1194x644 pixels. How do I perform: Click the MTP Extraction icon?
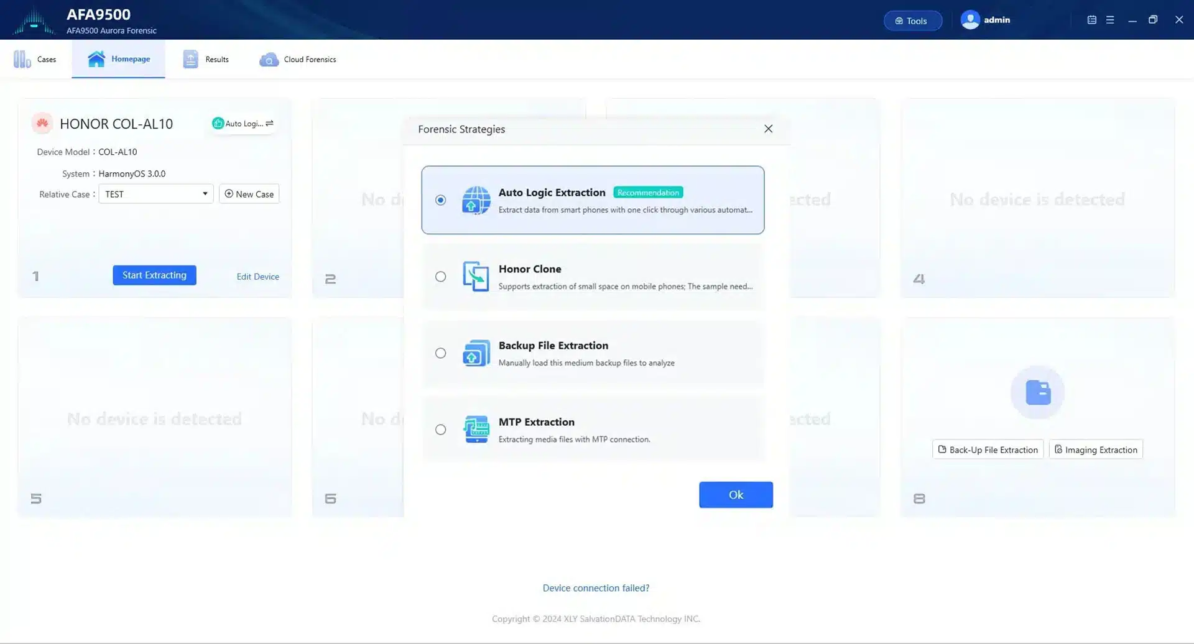(476, 430)
